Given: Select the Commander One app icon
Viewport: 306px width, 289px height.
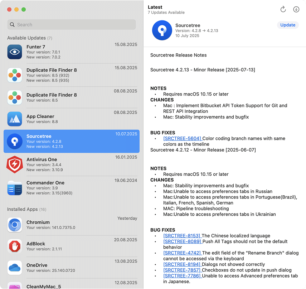Looking at the screenshot, I should click(x=15, y=188).
